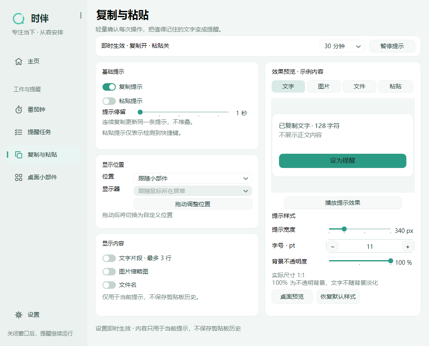Open the 30 分钟 duration dropdown
This screenshot has height=346, width=429.
(342, 46)
